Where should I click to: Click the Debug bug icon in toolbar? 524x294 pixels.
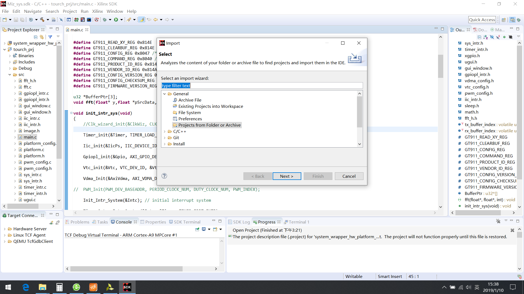pos(105,20)
